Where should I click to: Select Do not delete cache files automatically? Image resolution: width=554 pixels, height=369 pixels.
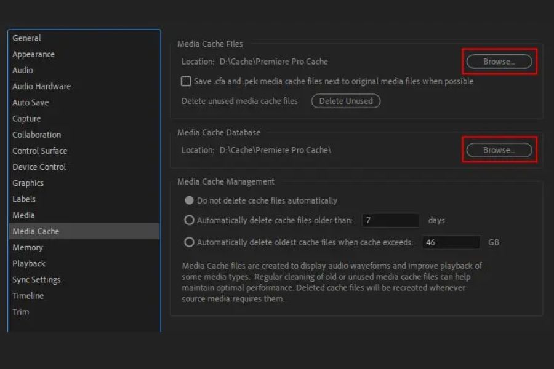point(190,200)
